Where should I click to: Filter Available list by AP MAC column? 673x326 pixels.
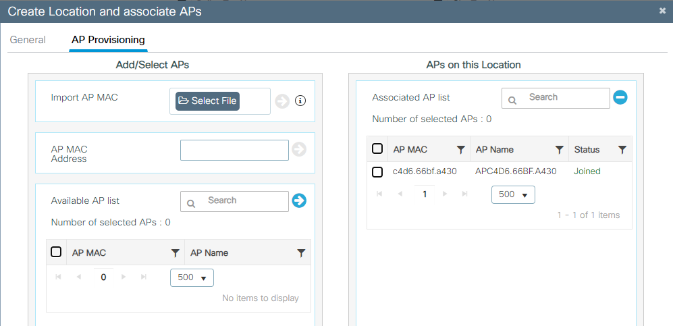176,253
